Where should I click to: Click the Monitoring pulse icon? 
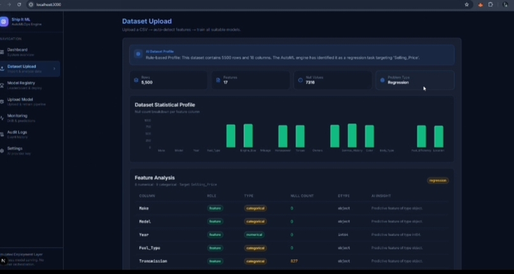[2, 118]
